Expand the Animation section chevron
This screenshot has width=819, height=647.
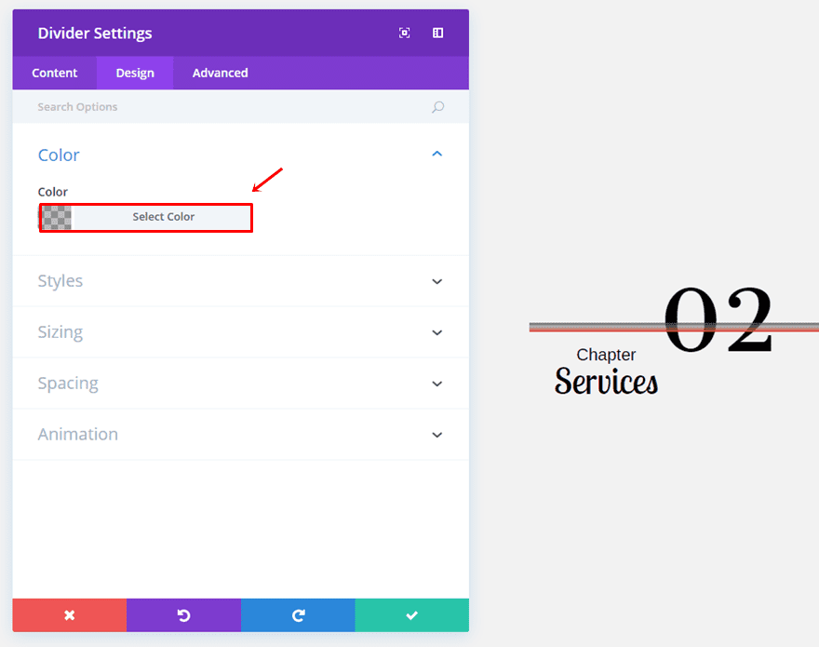tap(437, 435)
